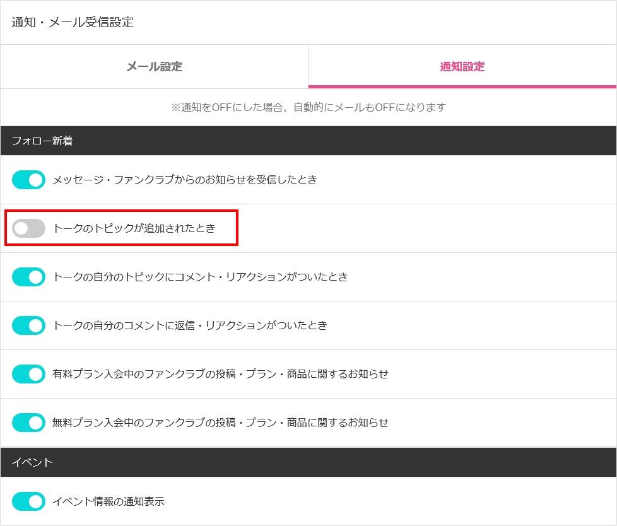Click the イベント section header
Screen dimensions: 617x526
tap(32, 462)
